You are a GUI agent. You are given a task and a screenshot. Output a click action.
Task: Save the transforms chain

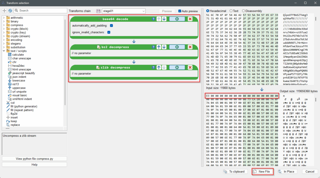click(99, 11)
